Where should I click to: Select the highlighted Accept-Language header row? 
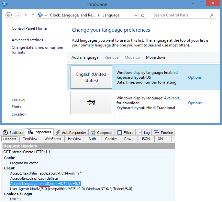click(45, 184)
